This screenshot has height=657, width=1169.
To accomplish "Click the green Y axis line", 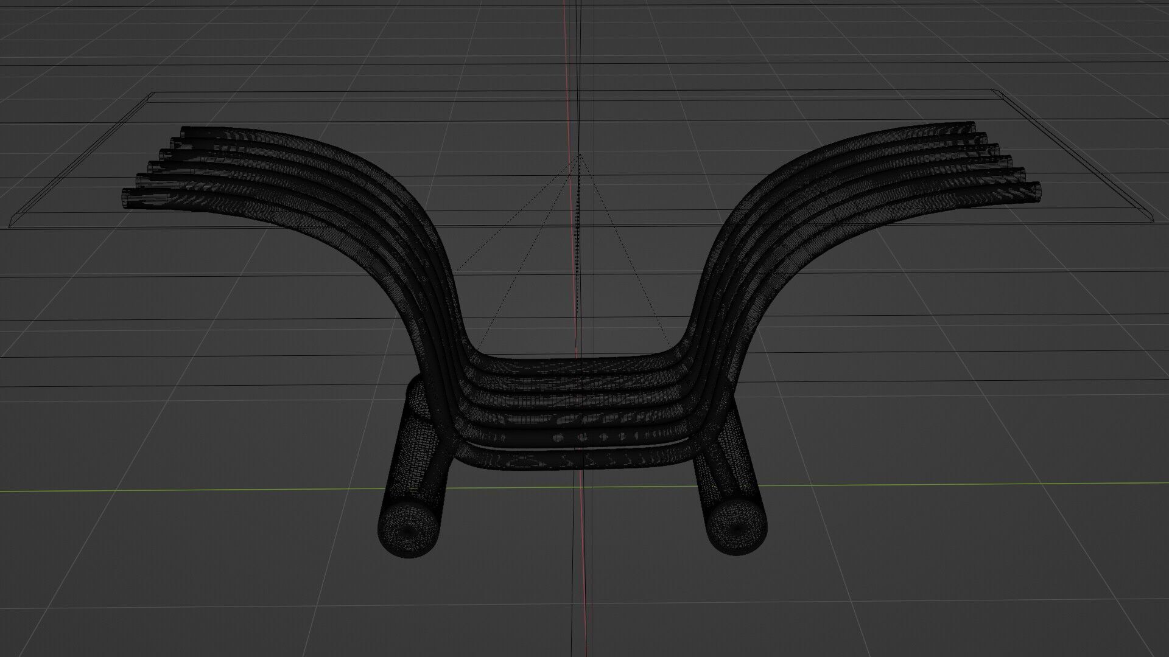I will click(x=183, y=490).
